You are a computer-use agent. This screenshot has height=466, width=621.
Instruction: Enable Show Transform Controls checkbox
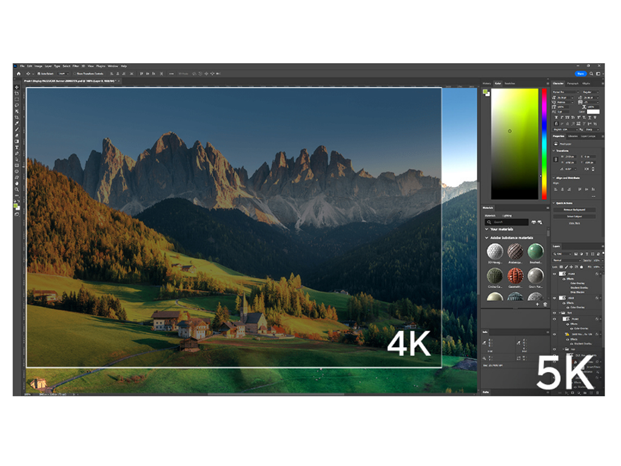(x=75, y=73)
